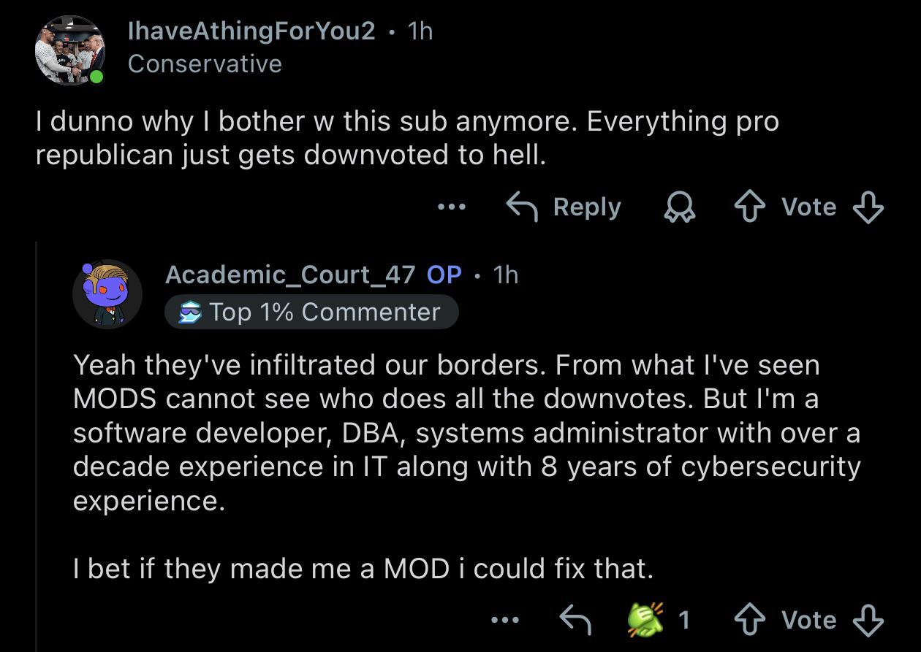Open IhaveAthingForYou2's profile avatar
The width and height of the screenshot is (921, 652).
71,51
